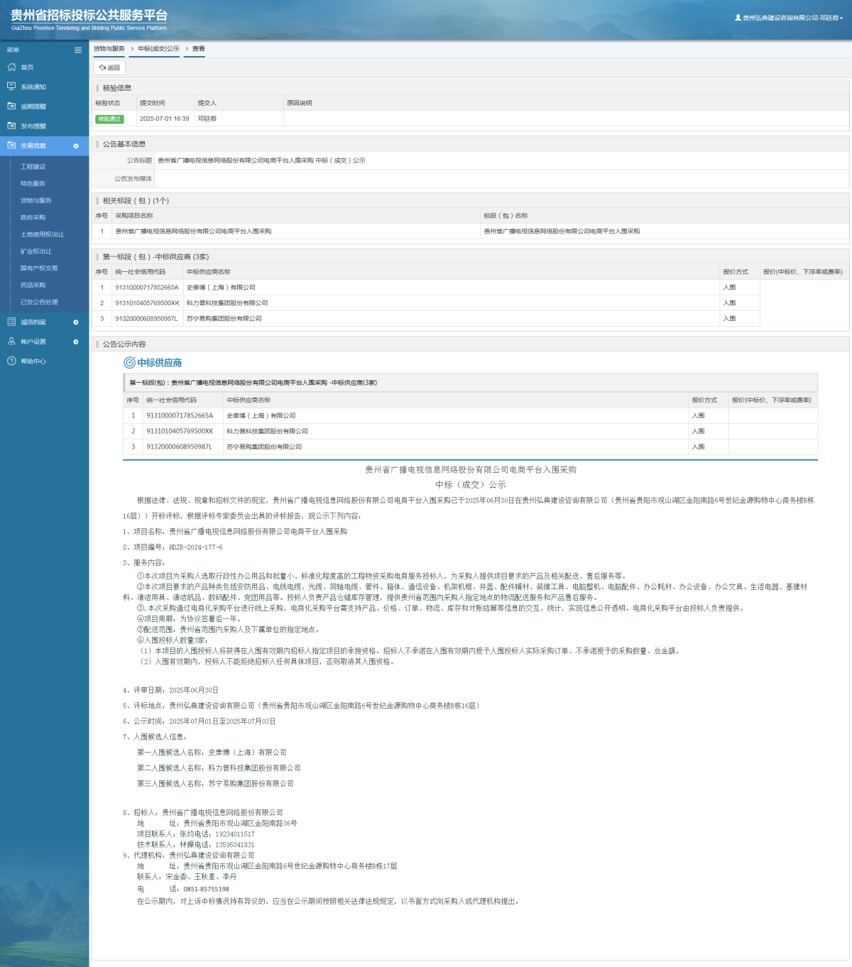Click the 帮助中心 question mark icon

[11, 361]
